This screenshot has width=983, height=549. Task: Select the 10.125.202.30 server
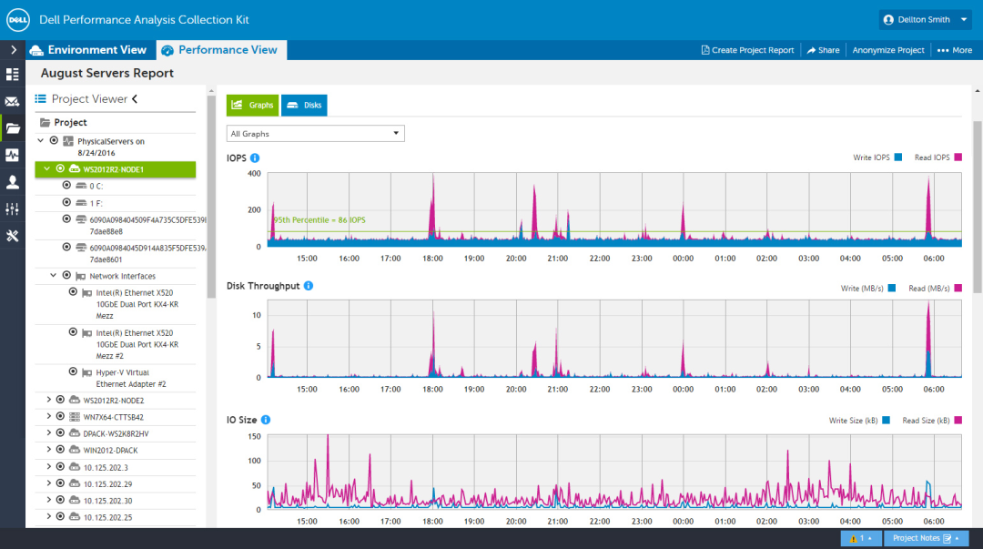107,501
